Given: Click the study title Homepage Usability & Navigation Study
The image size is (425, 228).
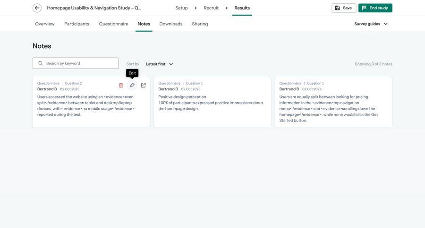Looking at the screenshot, I should (x=94, y=8).
